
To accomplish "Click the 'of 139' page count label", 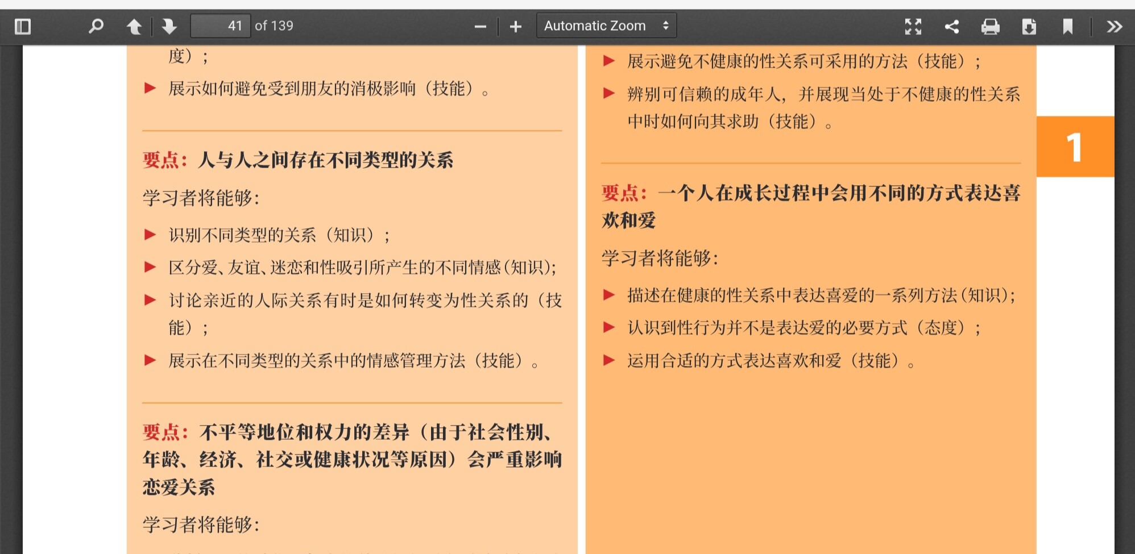I will click(274, 26).
